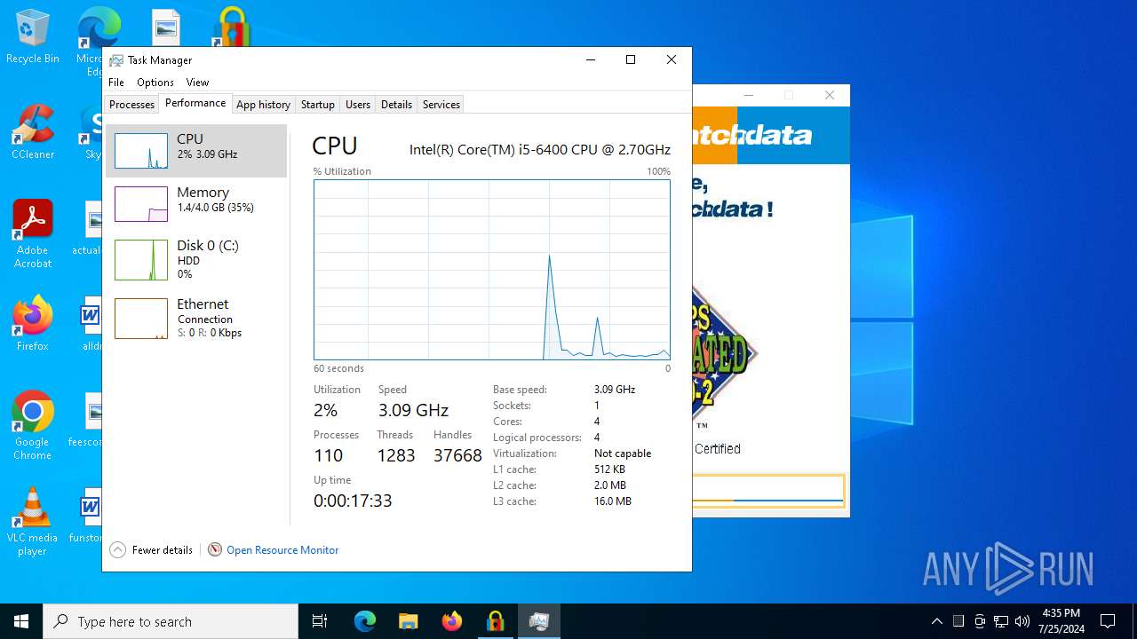The width and height of the screenshot is (1137, 639).
Task: Click the touch keyboard tray icon
Action: pyautogui.click(x=958, y=621)
